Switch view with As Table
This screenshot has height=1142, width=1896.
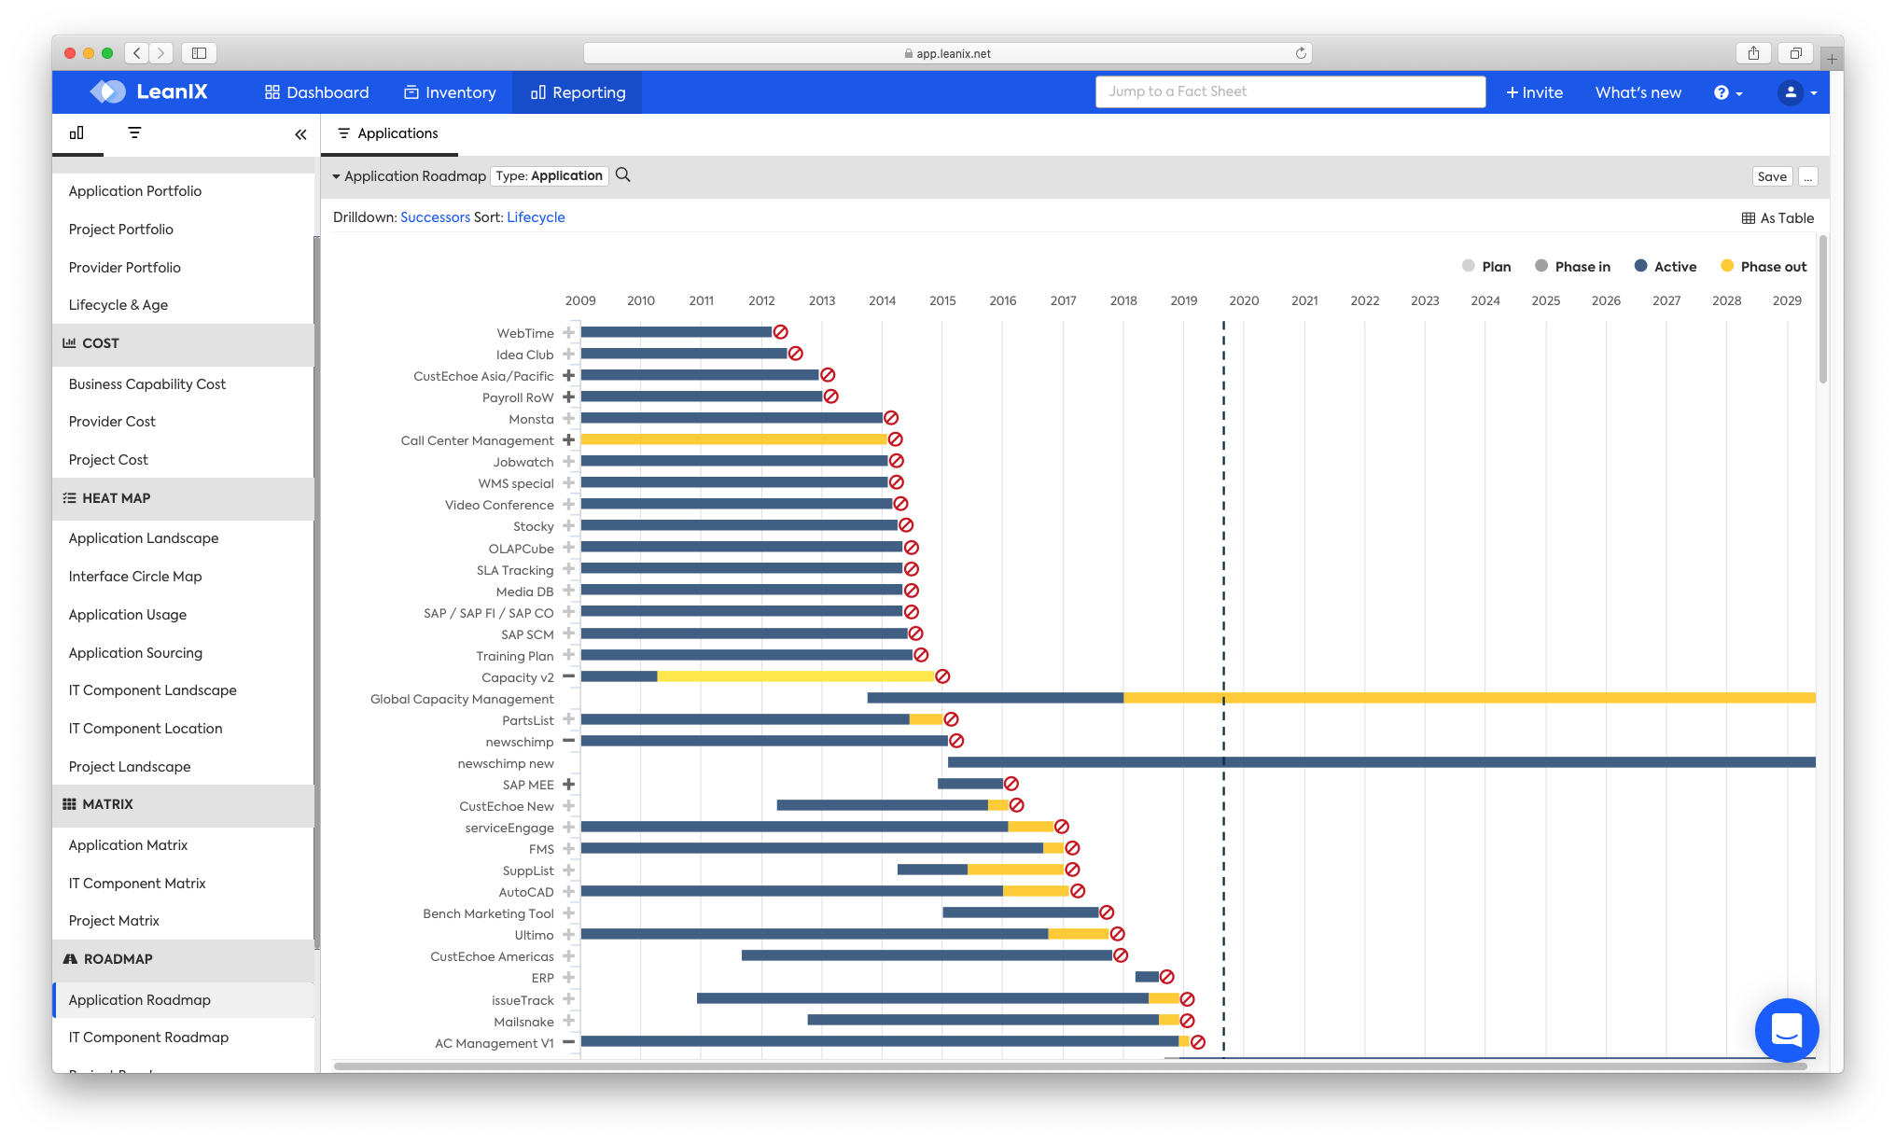1777,217
